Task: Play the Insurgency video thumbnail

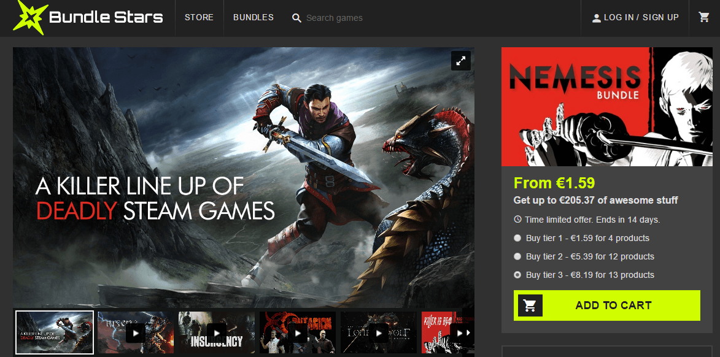Action: 217,332
